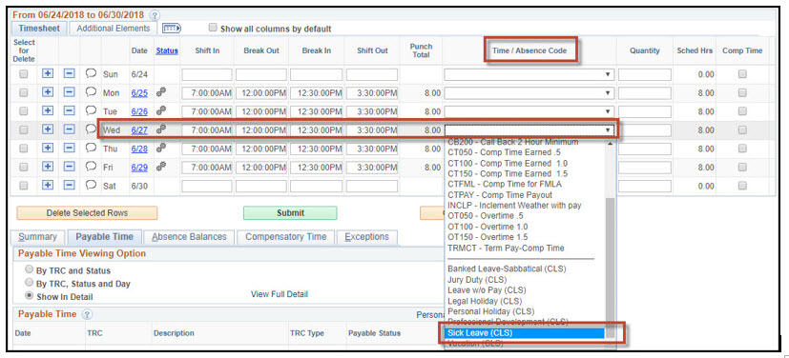The image size is (789, 358).
Task: Remove the Thursday row with minus icon
Action: pos(70,149)
